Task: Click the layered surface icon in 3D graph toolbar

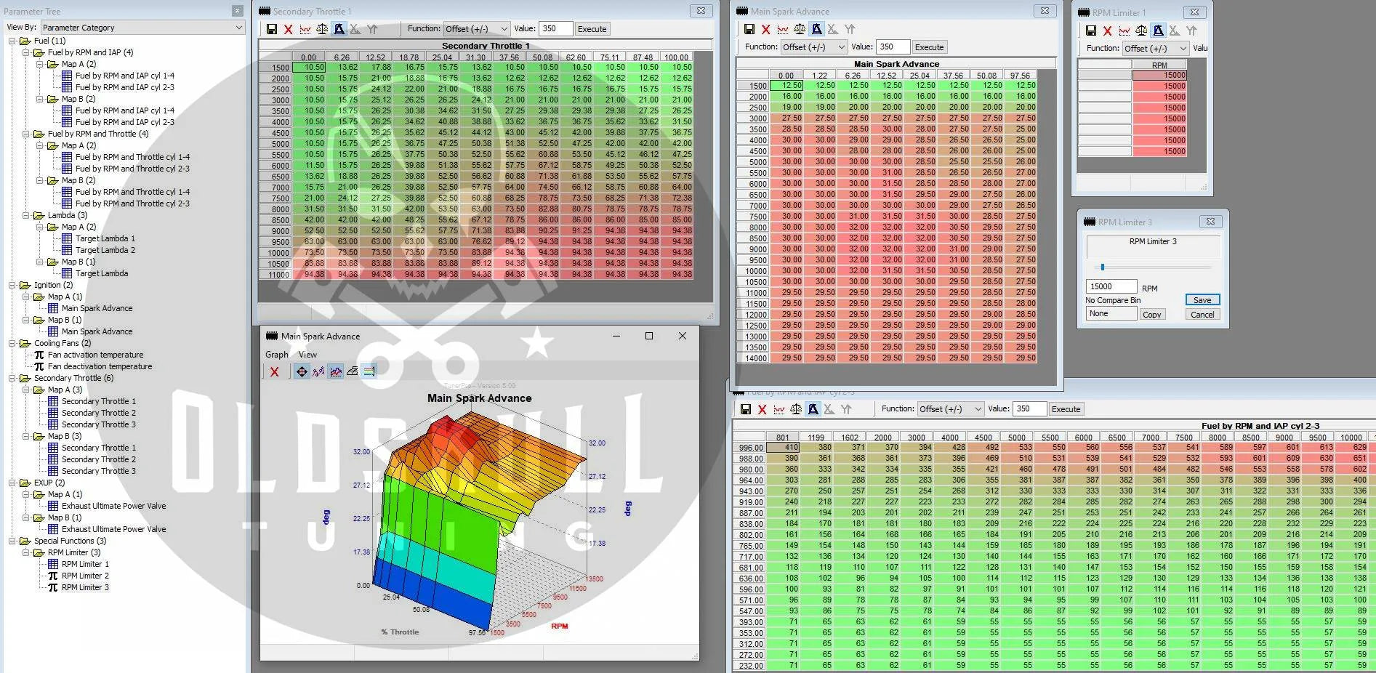Action: pyautogui.click(x=353, y=371)
